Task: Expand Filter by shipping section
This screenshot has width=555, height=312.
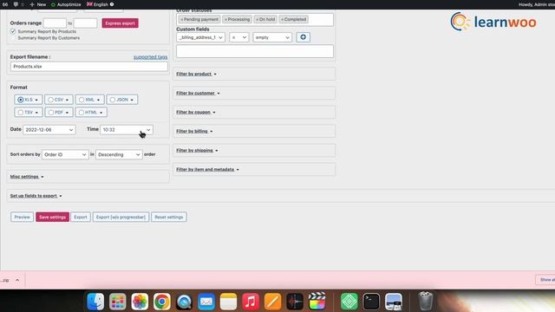Action: (x=197, y=150)
